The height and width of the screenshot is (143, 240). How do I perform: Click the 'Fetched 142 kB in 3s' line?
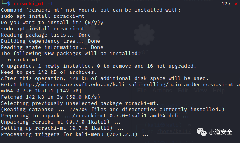[50, 97]
